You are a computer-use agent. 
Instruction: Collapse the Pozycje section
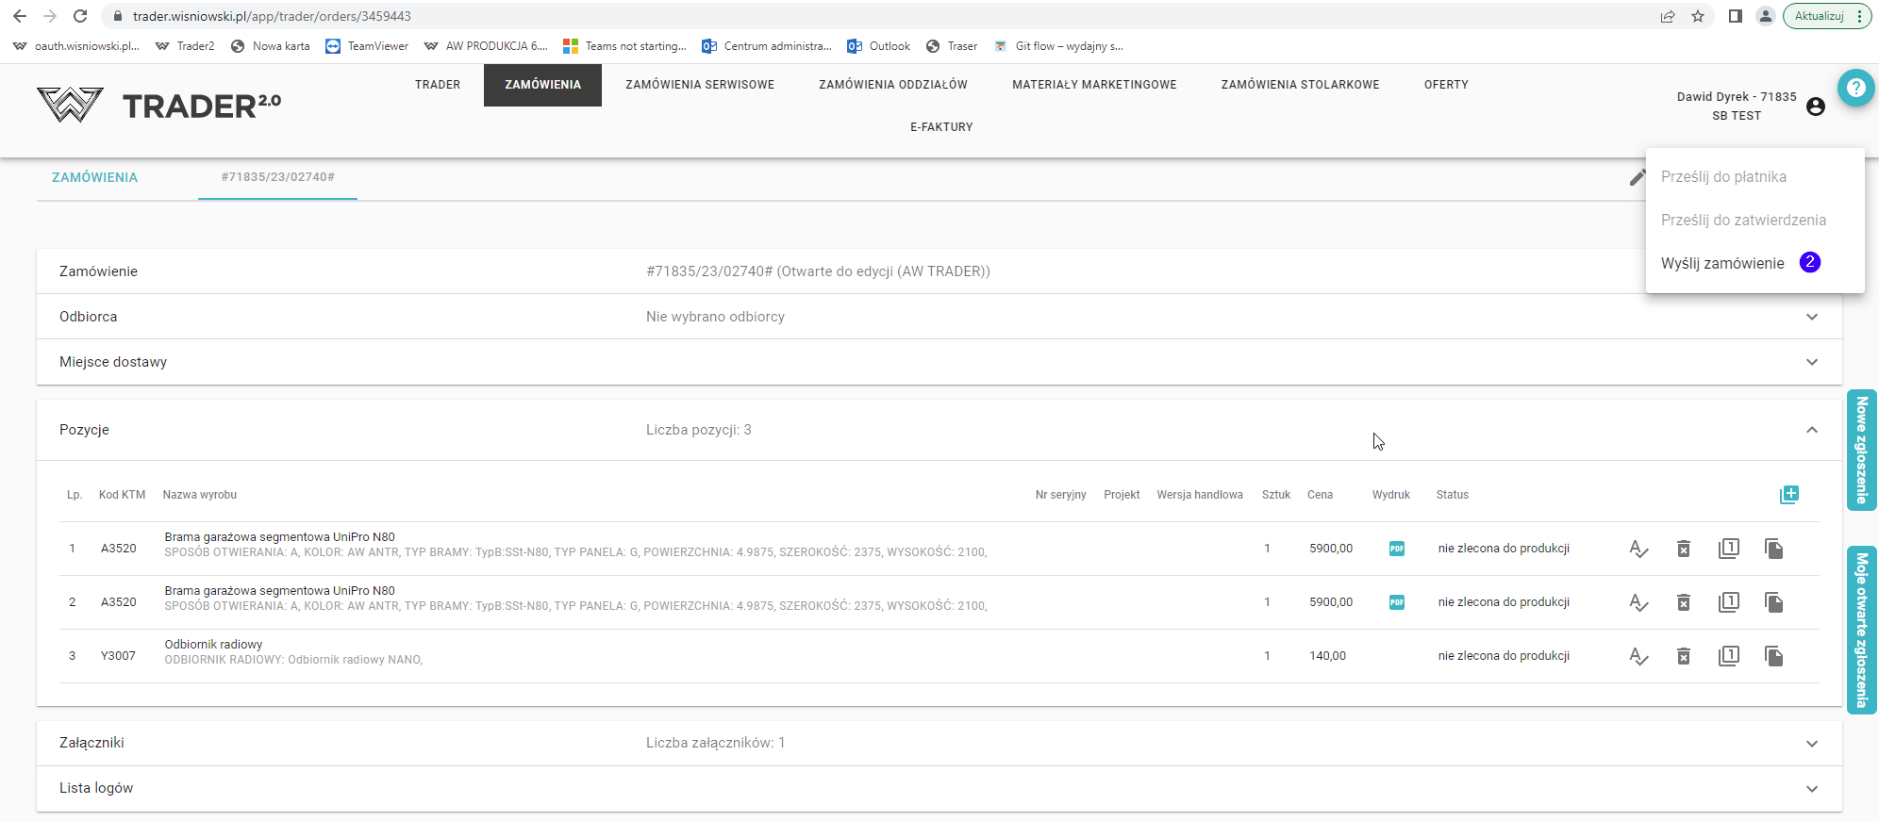coord(1811,430)
